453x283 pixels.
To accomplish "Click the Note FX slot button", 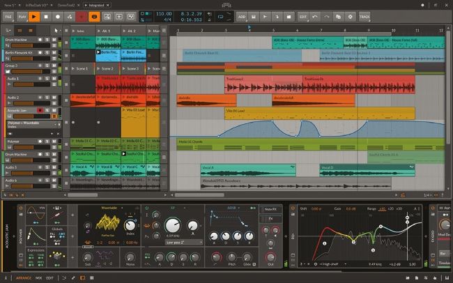I will click(270, 209).
